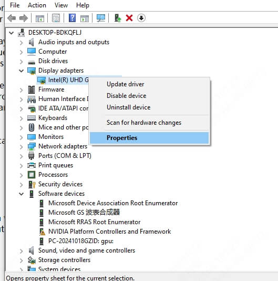Collapse the DESKTOP-BDKQFLJ root node
The width and height of the screenshot is (278, 281).
pos(12,33)
